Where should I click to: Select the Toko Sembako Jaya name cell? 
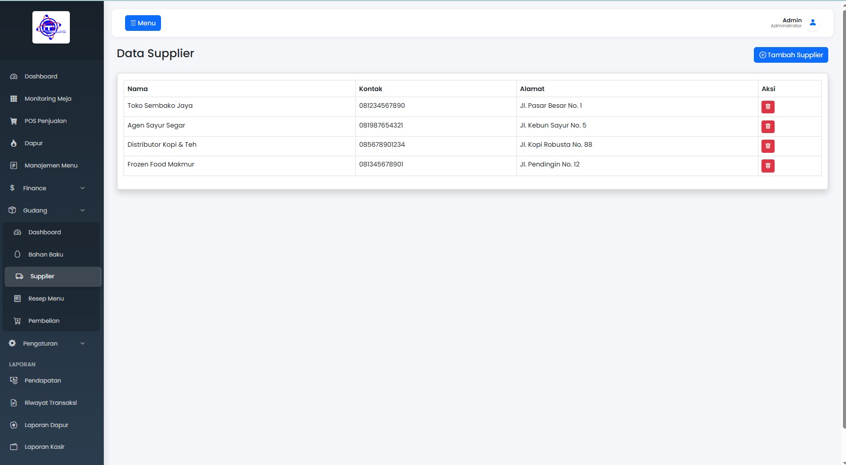tap(239, 107)
